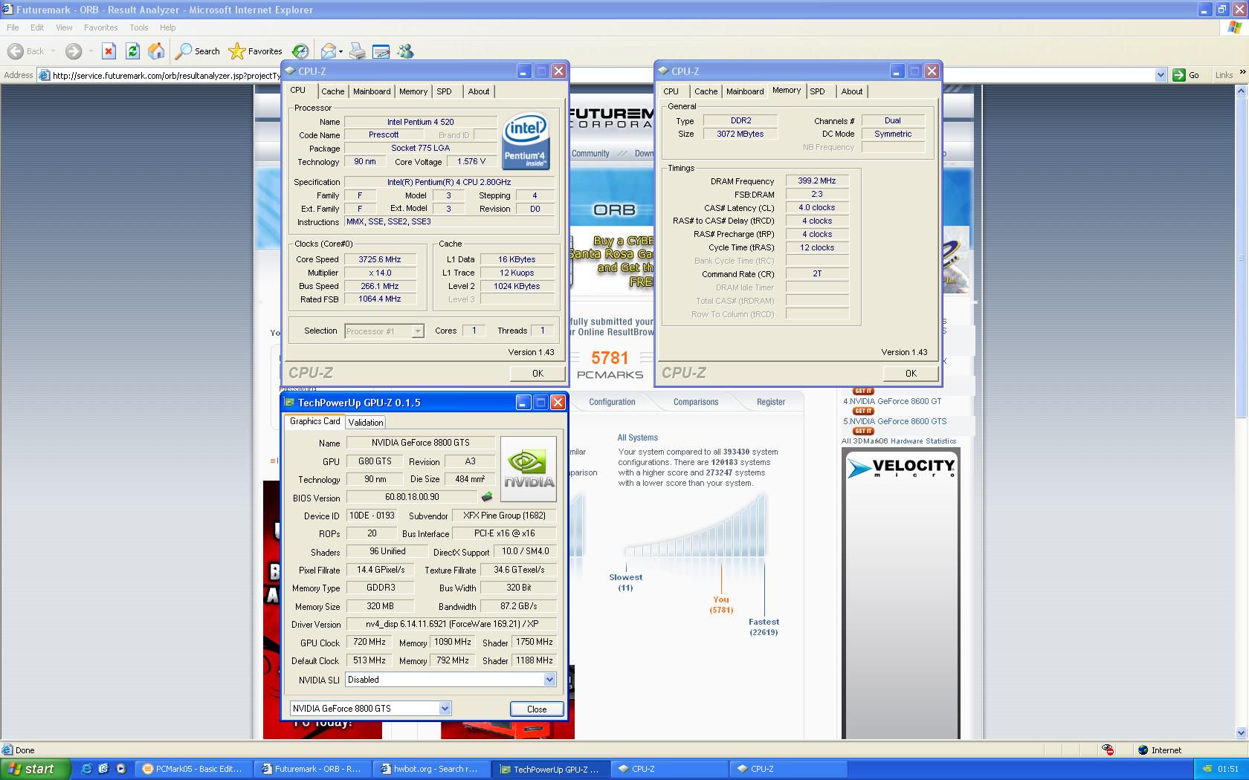This screenshot has width=1249, height=780.
Task: Open GPU selector dropdown GeForce 8800 GTS
Action: coord(445,709)
